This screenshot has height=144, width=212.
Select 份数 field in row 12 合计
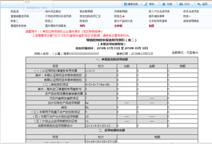coord(127,126)
